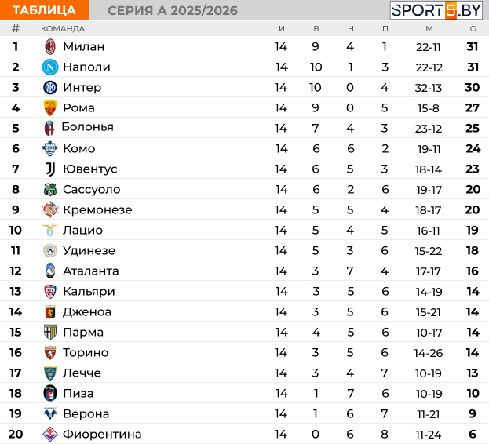The width and height of the screenshot is (489, 444).
Task: Select the Inter club badge
Action: [50, 87]
